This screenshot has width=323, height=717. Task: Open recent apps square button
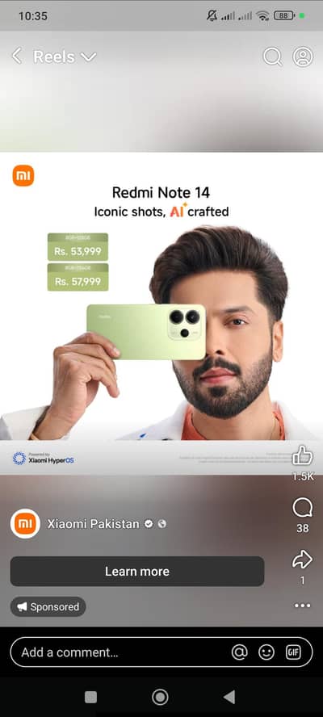[x=91, y=697]
